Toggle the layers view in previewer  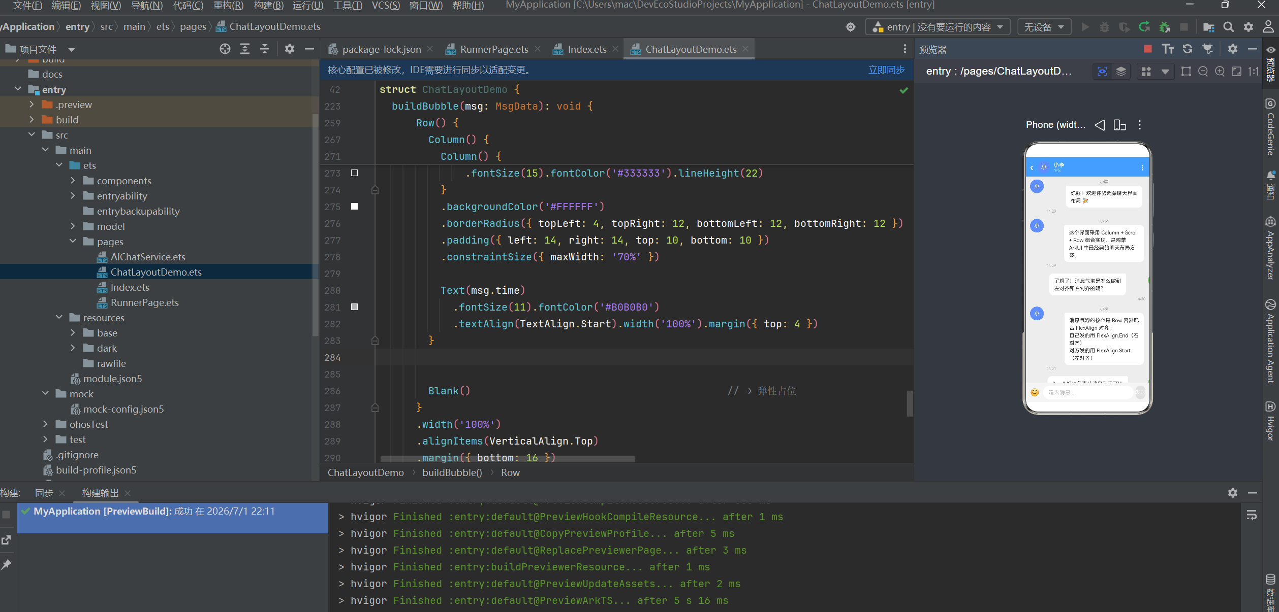(1121, 72)
